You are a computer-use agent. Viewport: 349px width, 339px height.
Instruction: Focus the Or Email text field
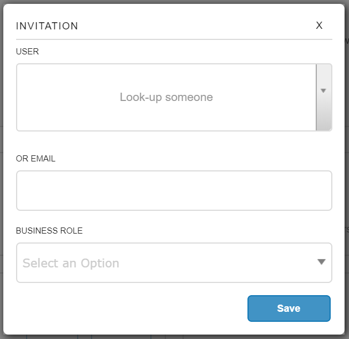coord(174,190)
